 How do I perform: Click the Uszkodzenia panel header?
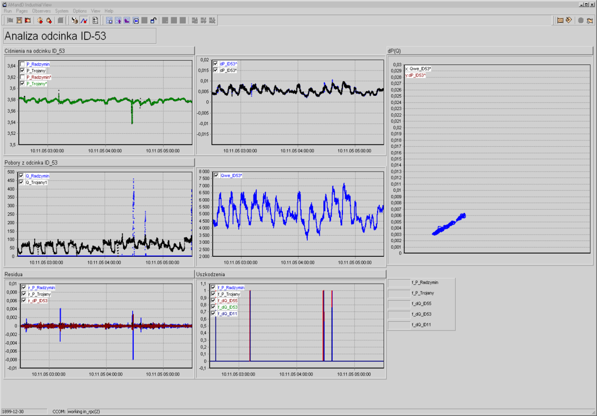pyautogui.click(x=291, y=275)
